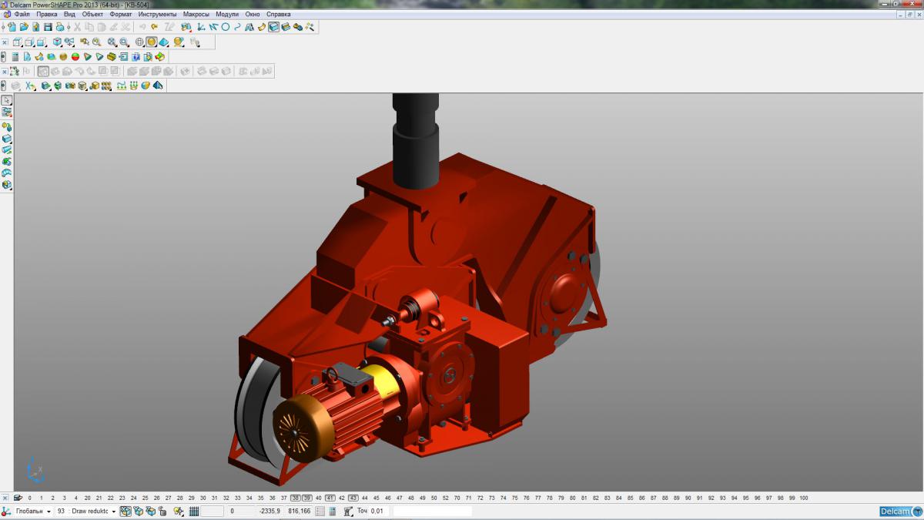Viewport: 924px width, 520px height.
Task: Click the X coordinate field showing -2335,9
Action: pyautogui.click(x=269, y=512)
